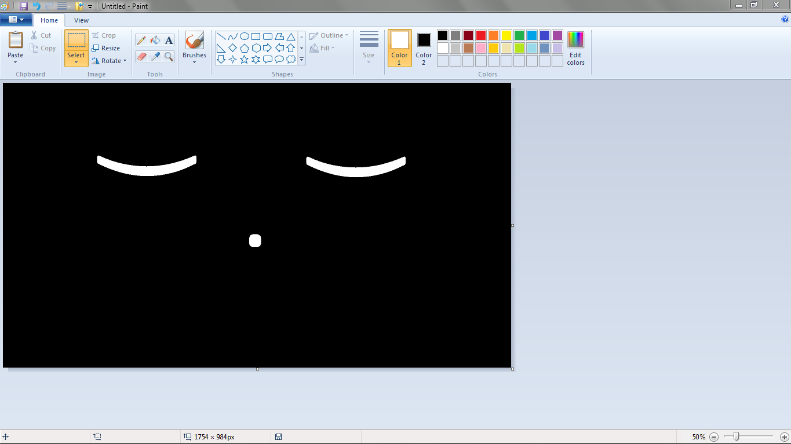
Task: Choose the Left arrow shape
Action: click(279, 48)
